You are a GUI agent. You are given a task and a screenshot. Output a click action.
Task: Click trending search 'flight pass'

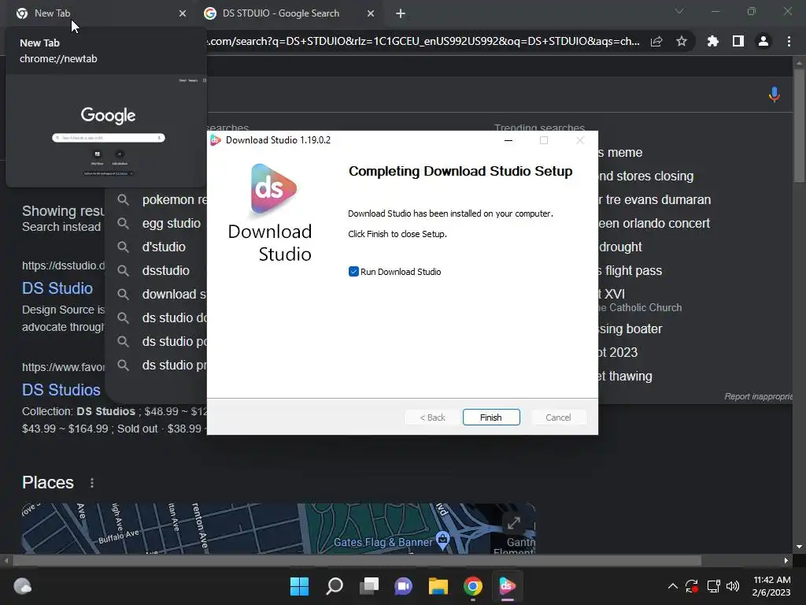click(x=630, y=271)
